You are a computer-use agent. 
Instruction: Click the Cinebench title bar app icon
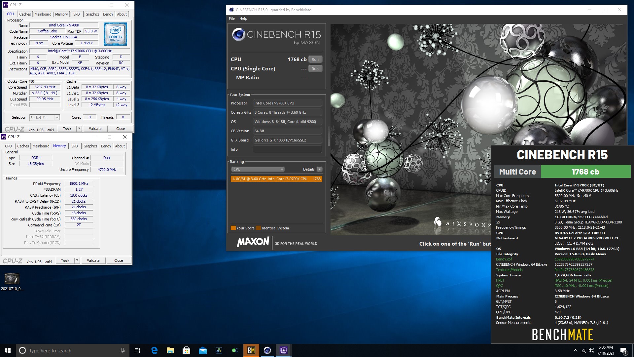tap(231, 10)
